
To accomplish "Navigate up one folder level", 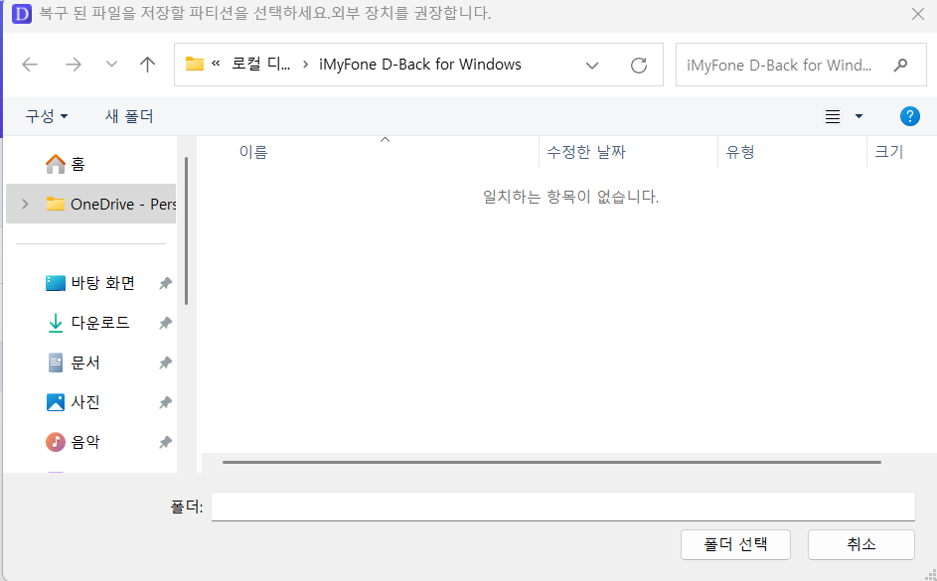I will (x=147, y=65).
